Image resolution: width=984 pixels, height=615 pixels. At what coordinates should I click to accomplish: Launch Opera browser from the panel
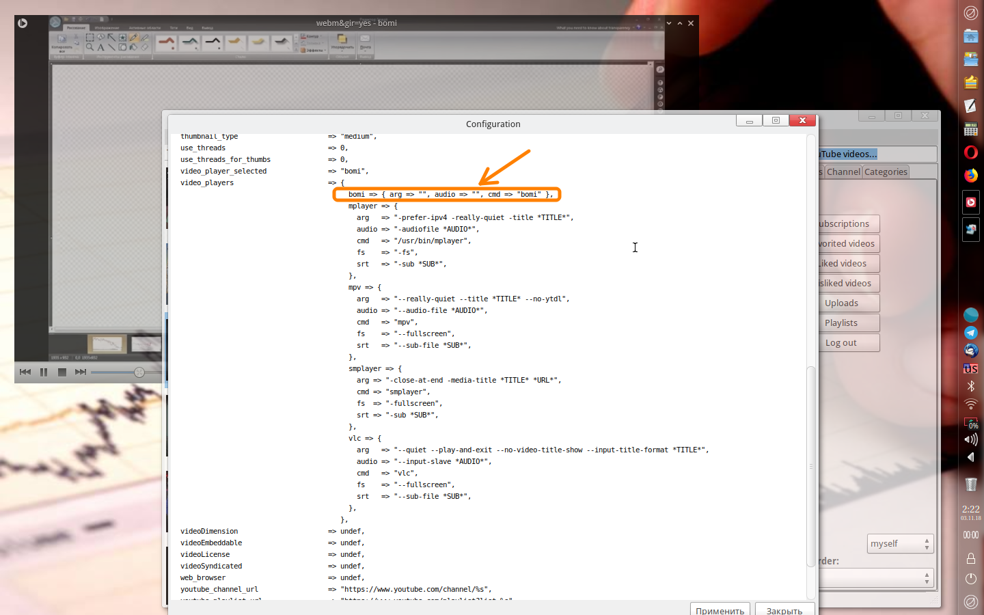[x=971, y=152]
